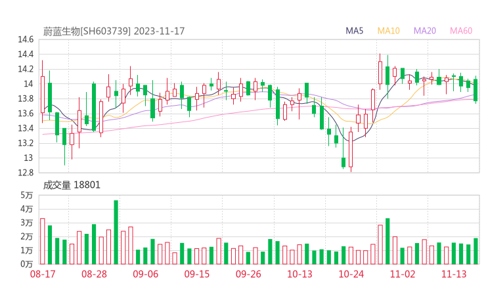Image resolution: width=486 pixels, height=289 pixels.
Task: Click the 08-28 date axis label
Action: (x=94, y=274)
